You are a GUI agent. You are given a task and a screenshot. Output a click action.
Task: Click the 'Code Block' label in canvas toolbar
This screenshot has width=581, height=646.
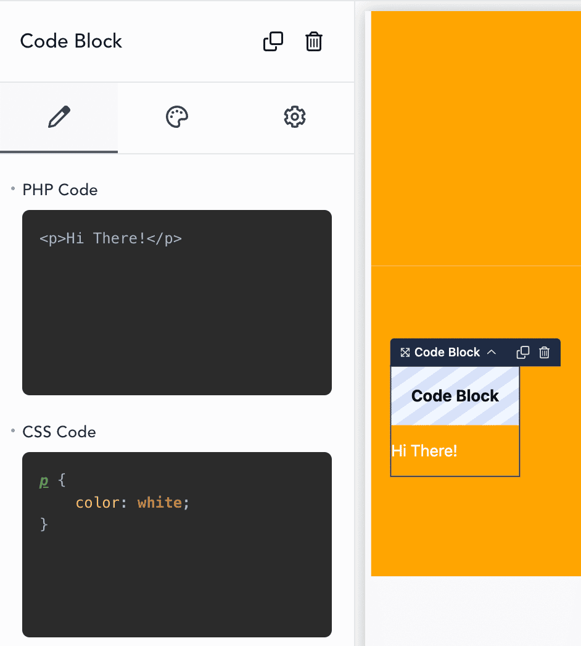[447, 352]
